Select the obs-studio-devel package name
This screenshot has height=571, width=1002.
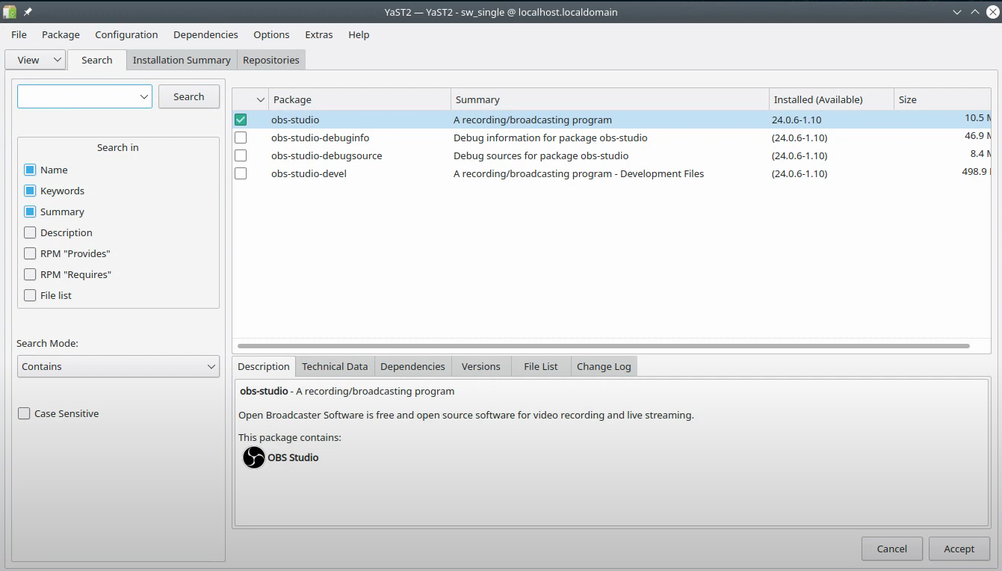[x=309, y=173]
